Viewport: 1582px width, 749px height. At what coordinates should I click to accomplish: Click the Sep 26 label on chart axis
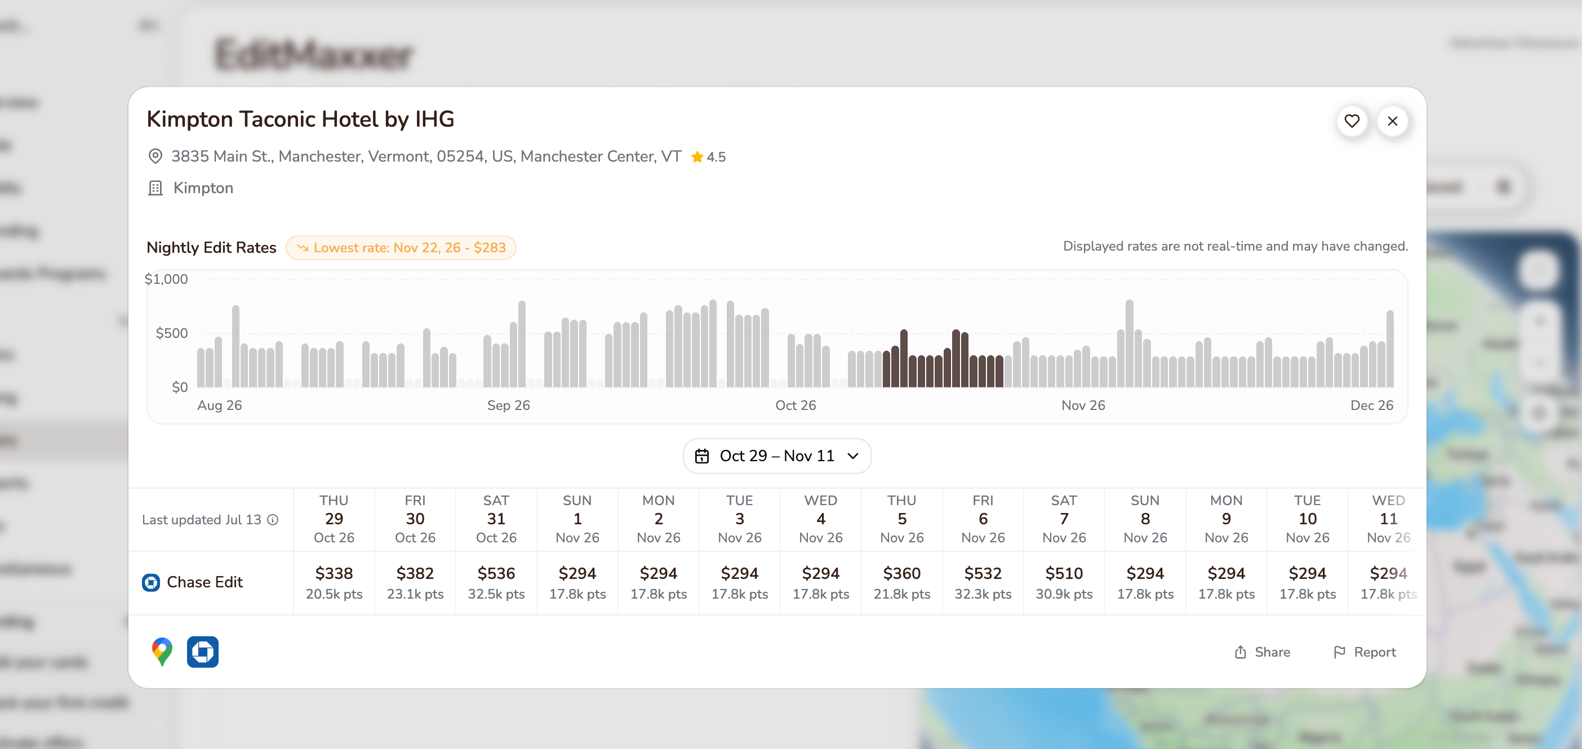pyautogui.click(x=509, y=405)
